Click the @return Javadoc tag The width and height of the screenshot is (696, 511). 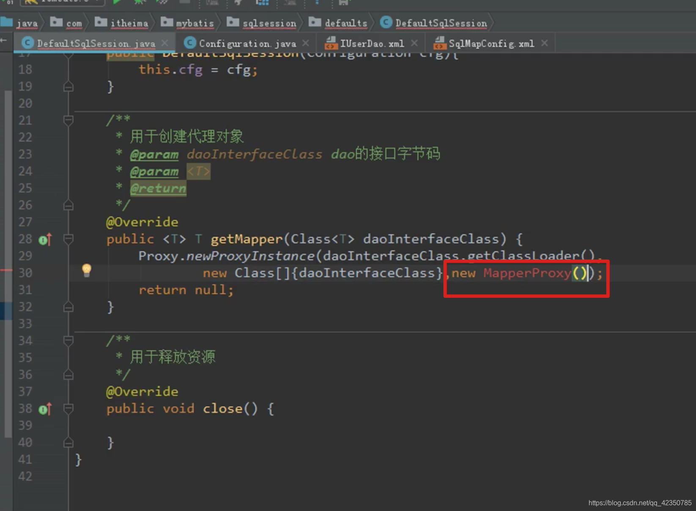(x=158, y=188)
